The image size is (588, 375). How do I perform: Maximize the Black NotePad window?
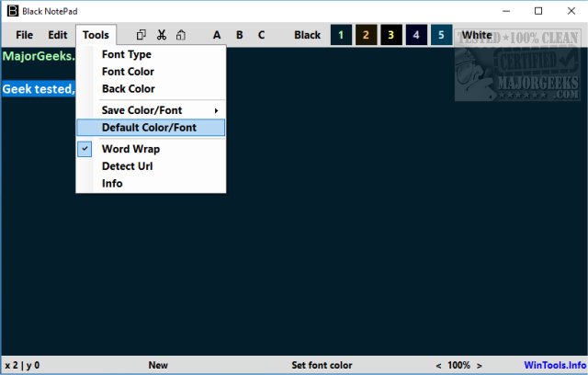coord(538,11)
